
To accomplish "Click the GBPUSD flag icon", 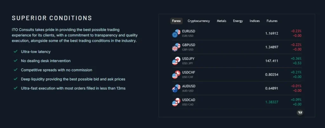I will (x=176, y=47).
